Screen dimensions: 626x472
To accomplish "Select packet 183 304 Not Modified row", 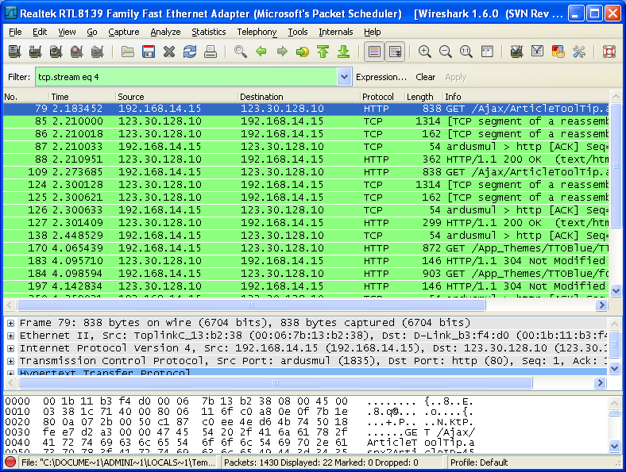I will click(x=306, y=261).
